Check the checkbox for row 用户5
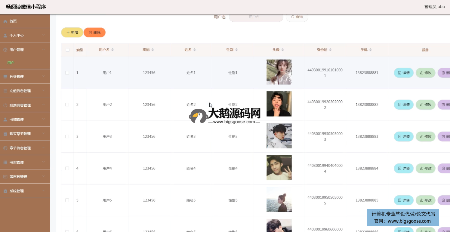This screenshot has width=450, height=232. [x=67, y=200]
